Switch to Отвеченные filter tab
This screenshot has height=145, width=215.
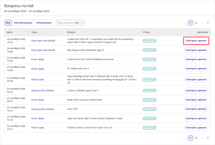[44, 23]
